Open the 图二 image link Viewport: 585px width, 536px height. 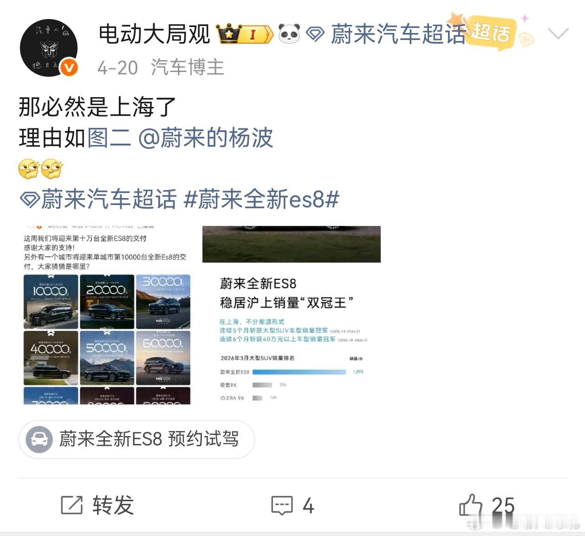tap(109, 138)
